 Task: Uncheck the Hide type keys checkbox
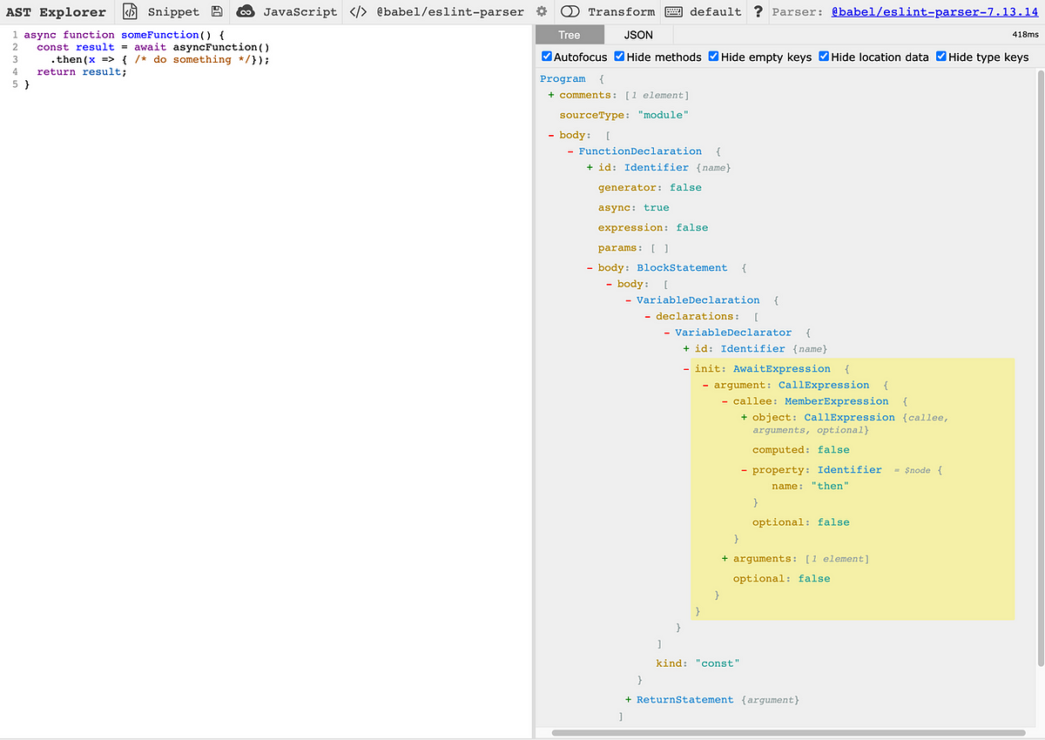pos(941,57)
